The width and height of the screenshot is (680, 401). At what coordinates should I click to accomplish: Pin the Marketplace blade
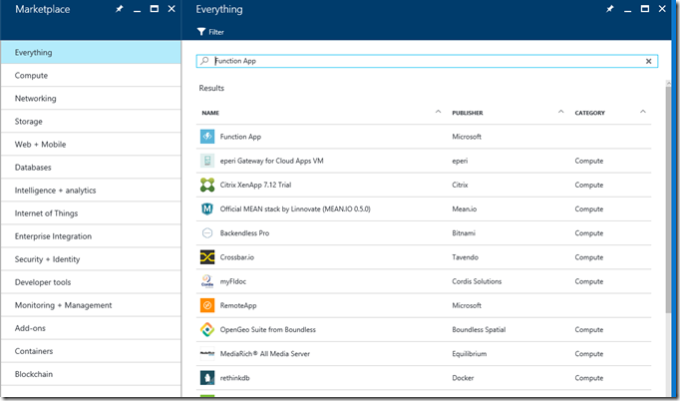click(120, 9)
